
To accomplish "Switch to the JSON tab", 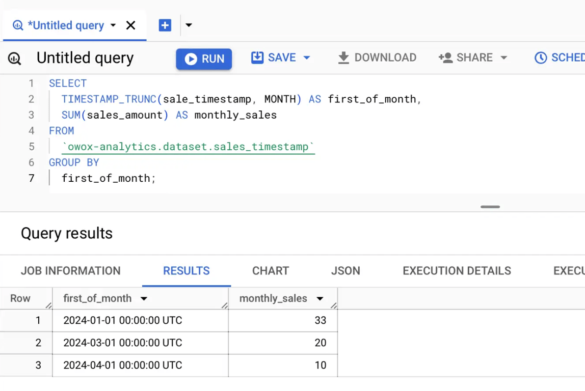I will pyautogui.click(x=346, y=271).
